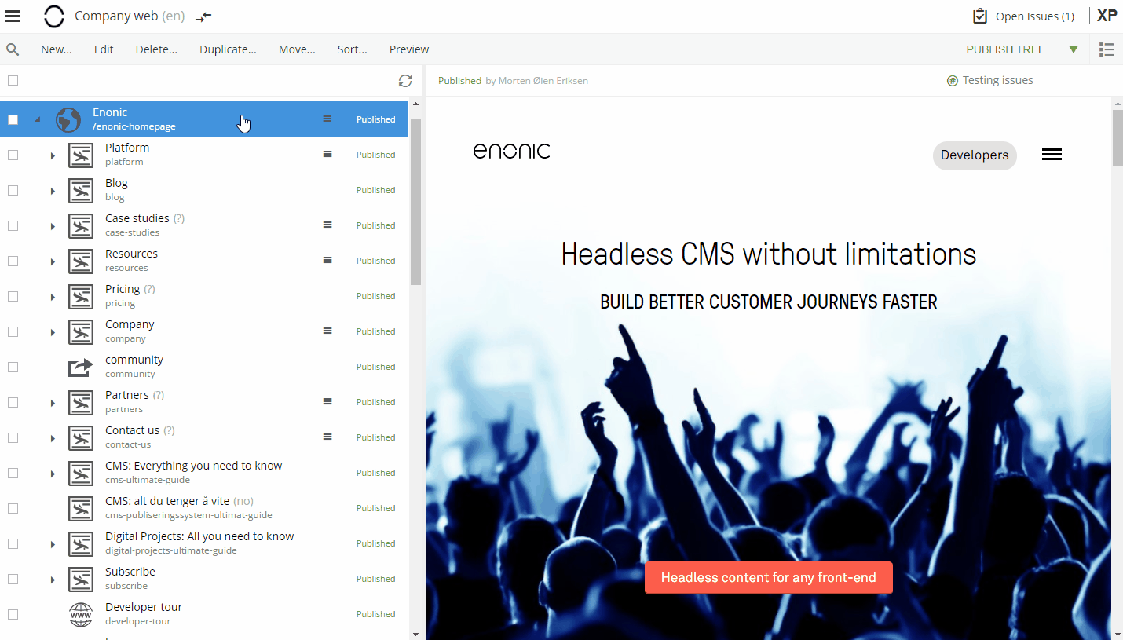Check the Developer tour row checkbox

[13, 614]
